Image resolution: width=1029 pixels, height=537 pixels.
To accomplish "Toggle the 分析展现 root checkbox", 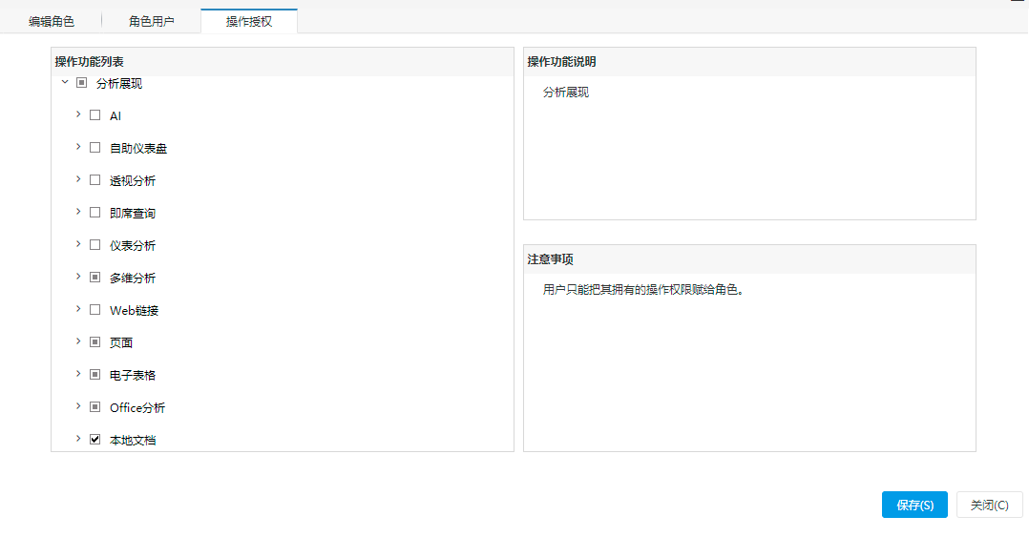I will [x=81, y=83].
